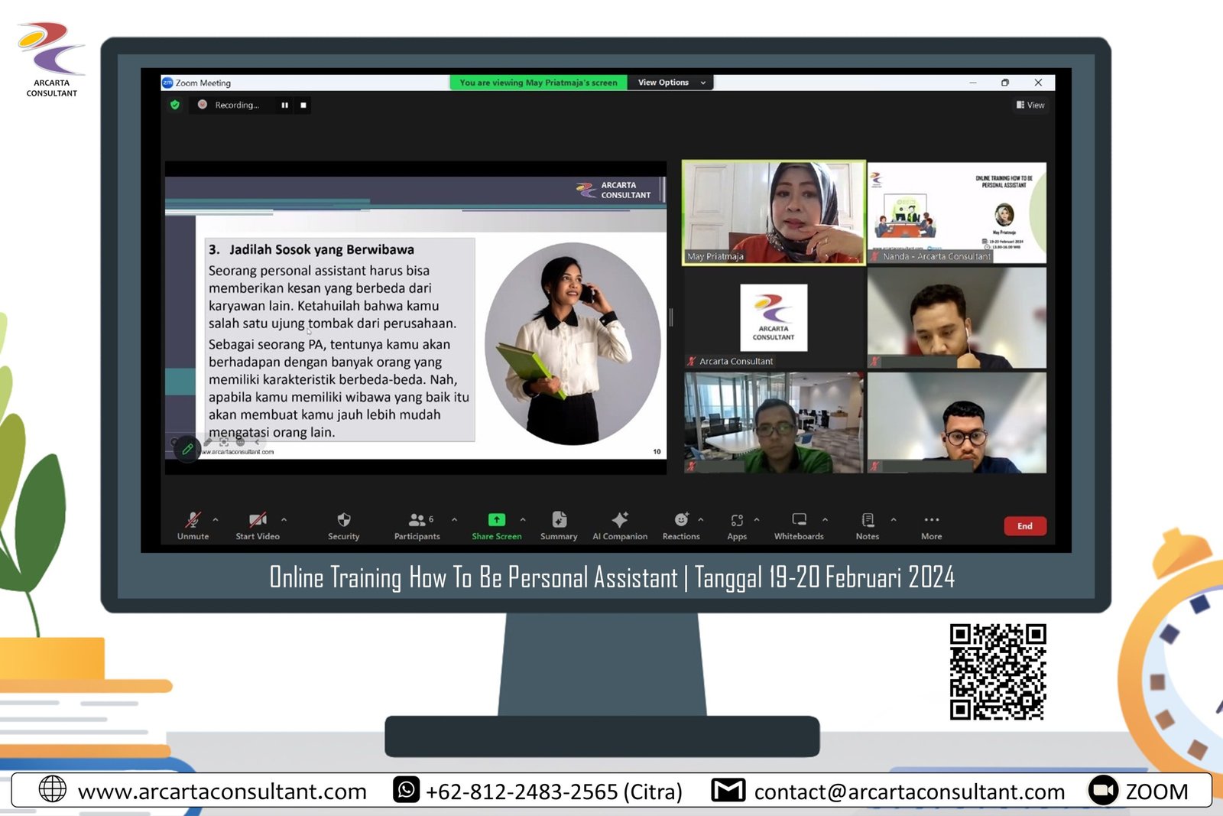Open the Participants panel
The height and width of the screenshot is (816, 1223).
417,521
